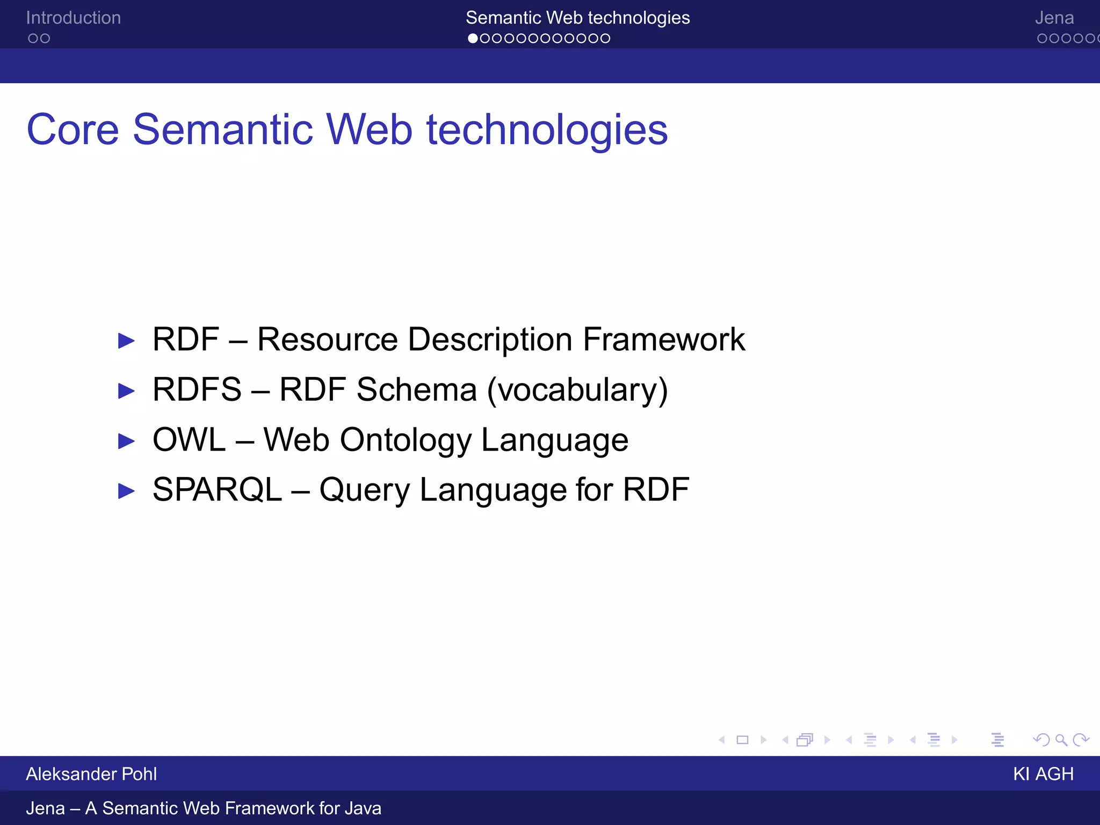Click the subsection lines navigation icon
This screenshot has height=825, width=1100.
pos(870,740)
